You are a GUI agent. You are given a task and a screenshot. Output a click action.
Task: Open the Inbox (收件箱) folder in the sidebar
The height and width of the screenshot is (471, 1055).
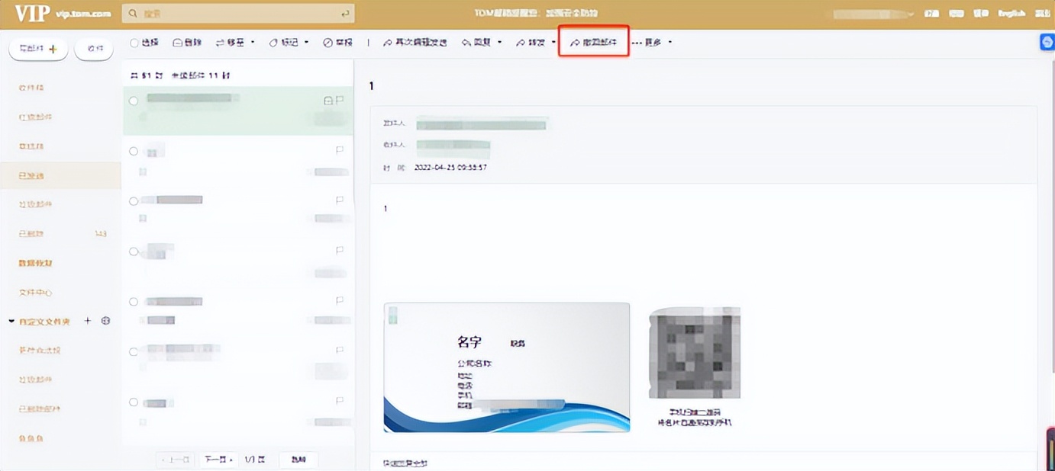click(31, 88)
